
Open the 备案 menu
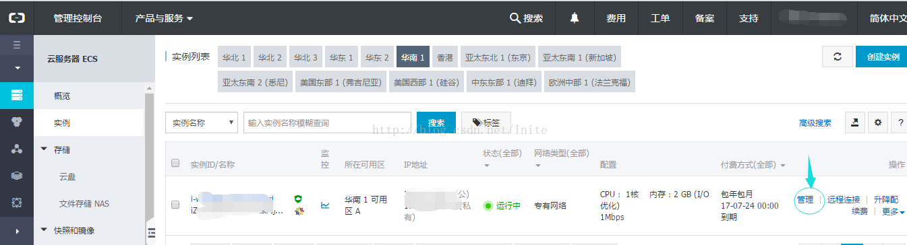pyautogui.click(x=705, y=18)
